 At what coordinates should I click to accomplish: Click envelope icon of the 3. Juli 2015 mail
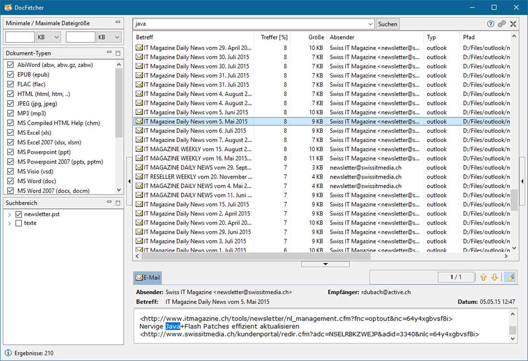(x=139, y=241)
